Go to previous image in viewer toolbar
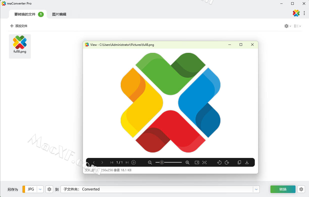 coord(94,162)
